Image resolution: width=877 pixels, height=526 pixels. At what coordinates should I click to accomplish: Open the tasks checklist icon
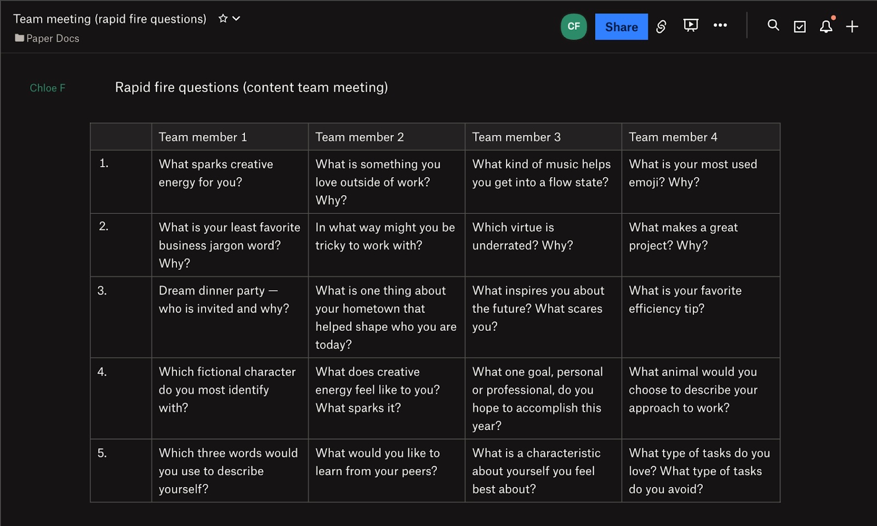pos(799,26)
